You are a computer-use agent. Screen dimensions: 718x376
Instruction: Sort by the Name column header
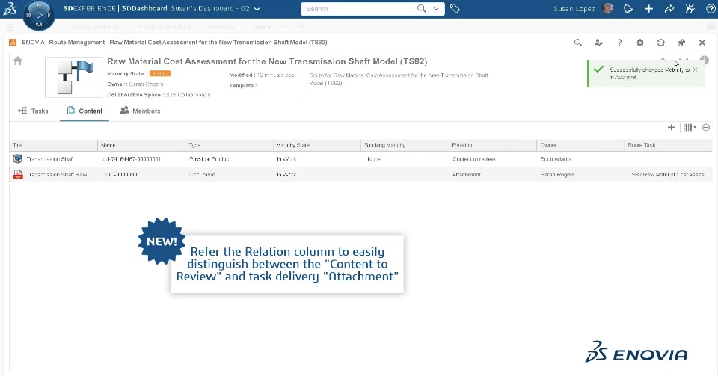pos(141,145)
